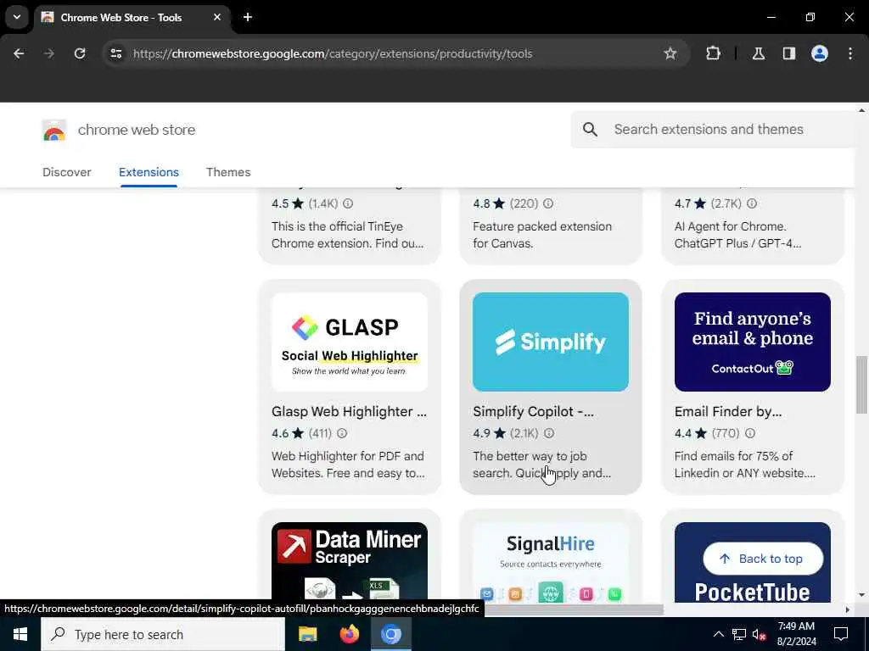Select the Extensions tab
Viewport: 869px width, 651px height.
(149, 172)
